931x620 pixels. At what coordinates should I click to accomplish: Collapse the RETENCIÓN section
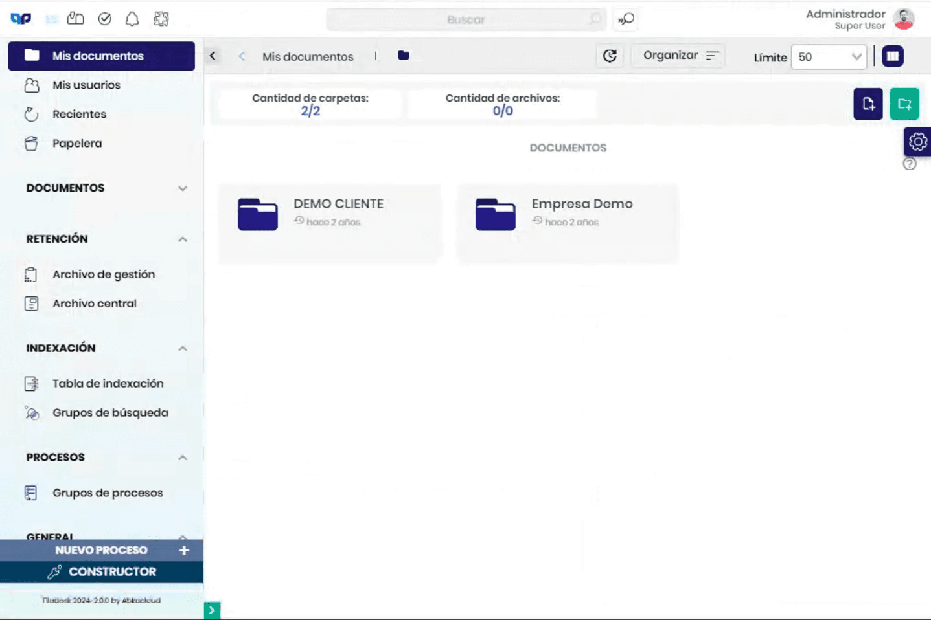(183, 239)
